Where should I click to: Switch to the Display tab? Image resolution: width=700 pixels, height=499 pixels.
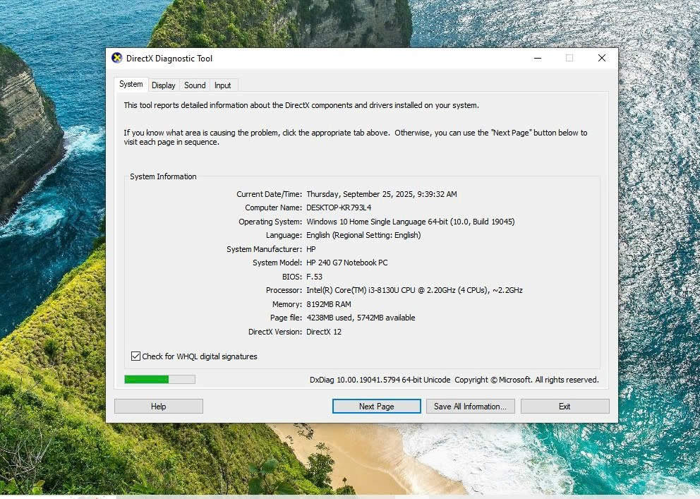point(163,85)
